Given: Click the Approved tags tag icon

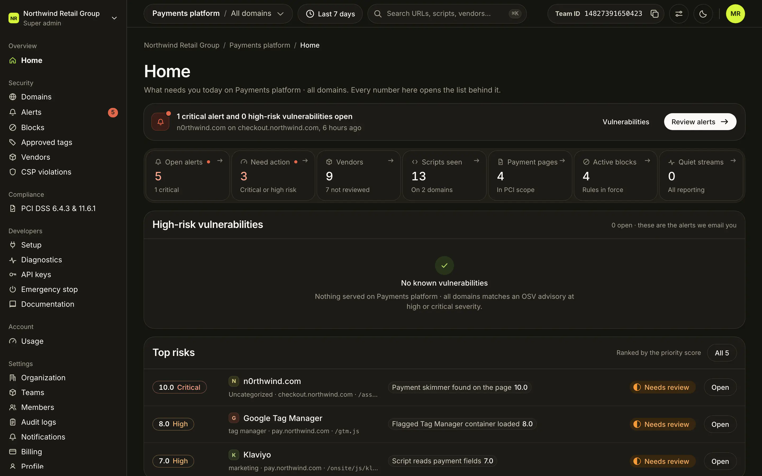Looking at the screenshot, I should click(x=13, y=142).
